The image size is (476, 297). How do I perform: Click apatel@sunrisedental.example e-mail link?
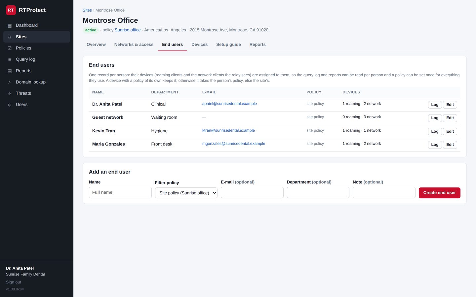pyautogui.click(x=229, y=104)
